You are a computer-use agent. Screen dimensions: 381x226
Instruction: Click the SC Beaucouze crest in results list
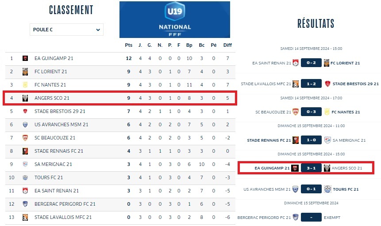[x=295, y=112]
